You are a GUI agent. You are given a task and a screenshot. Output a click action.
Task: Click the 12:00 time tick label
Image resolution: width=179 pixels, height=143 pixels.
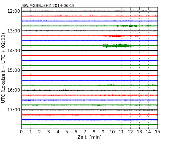point(13,11)
